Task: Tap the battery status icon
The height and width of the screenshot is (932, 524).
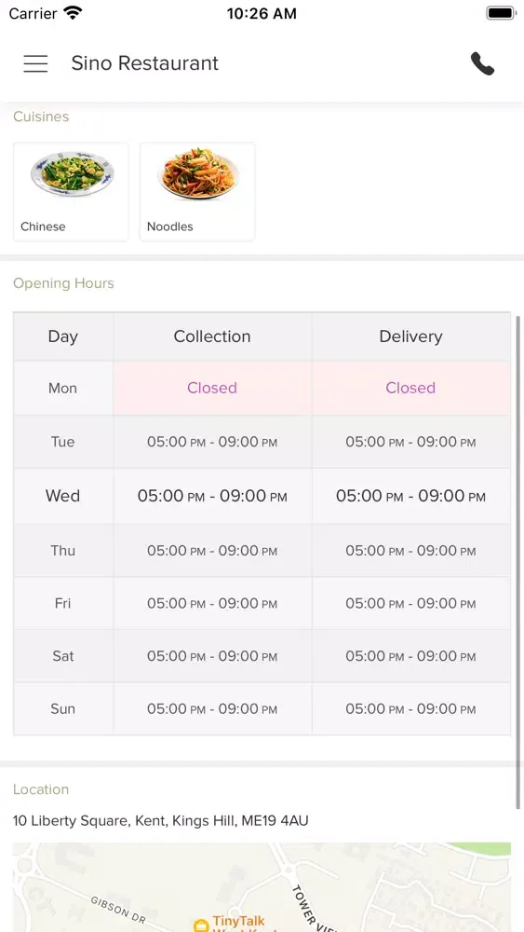Action: 501,13
